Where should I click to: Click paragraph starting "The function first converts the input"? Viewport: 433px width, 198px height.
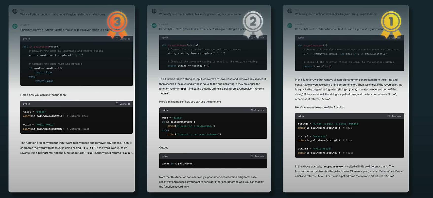76,148
